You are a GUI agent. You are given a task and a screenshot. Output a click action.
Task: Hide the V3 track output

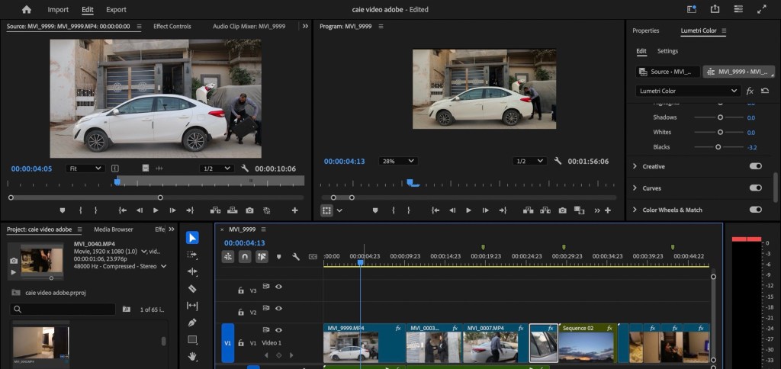(278, 287)
